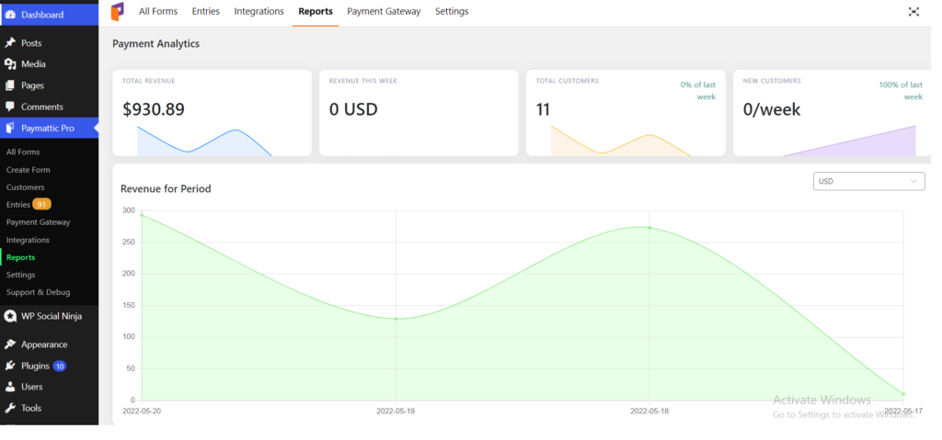Screen dimensions: 942x440
Task: Click the Revenue This Week 0 USD value
Action: point(353,109)
